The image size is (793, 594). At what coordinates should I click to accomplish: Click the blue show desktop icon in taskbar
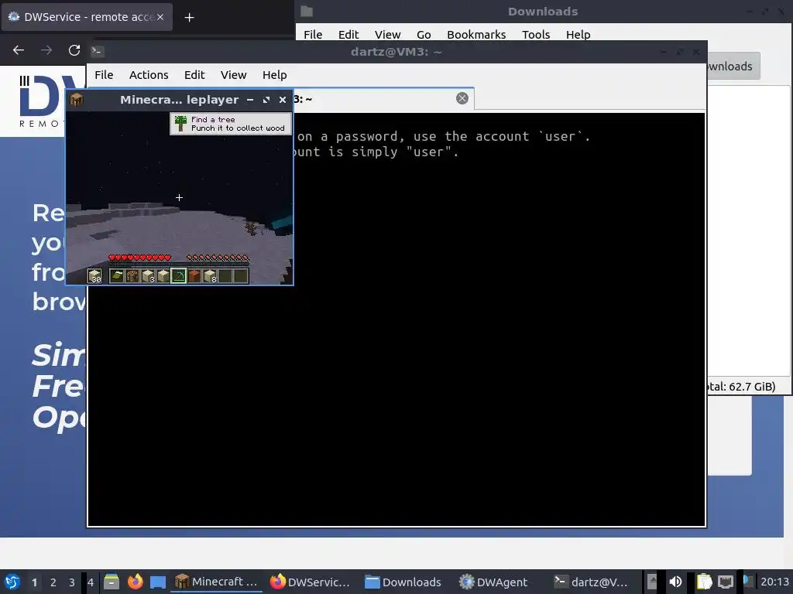click(158, 582)
